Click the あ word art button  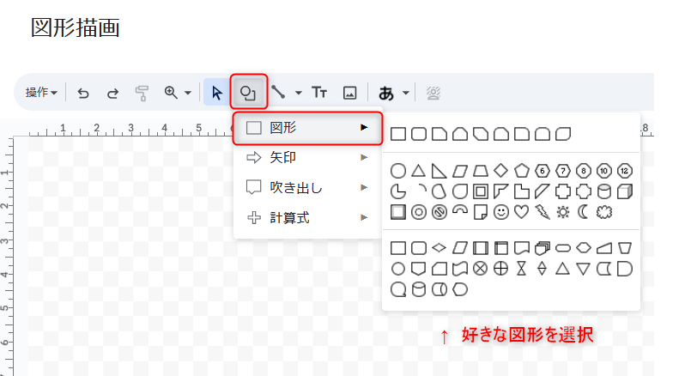tap(386, 93)
